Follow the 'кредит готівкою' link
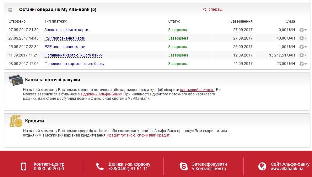The width and height of the screenshot is (312, 177). [121, 135]
